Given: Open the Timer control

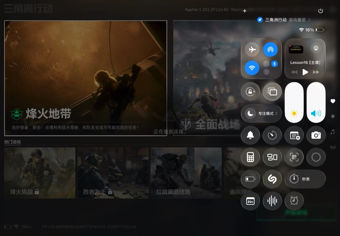Looking at the screenshot, I should pyautogui.click(x=272, y=135).
